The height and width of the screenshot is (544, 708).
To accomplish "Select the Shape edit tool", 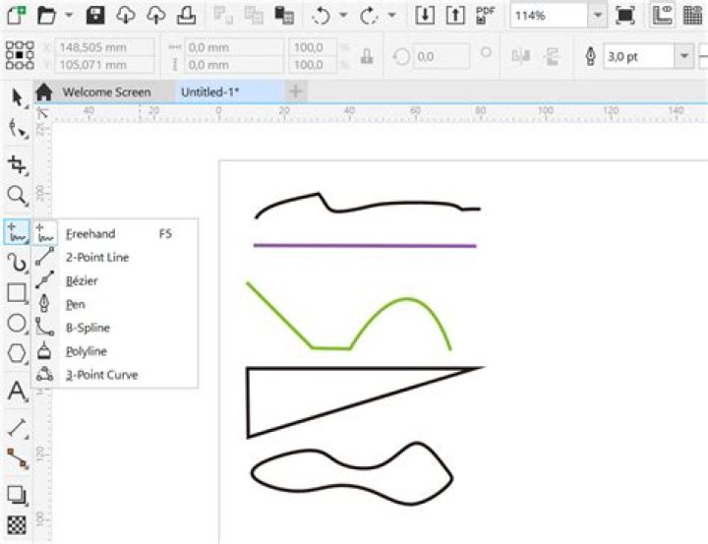I will pos(17,128).
